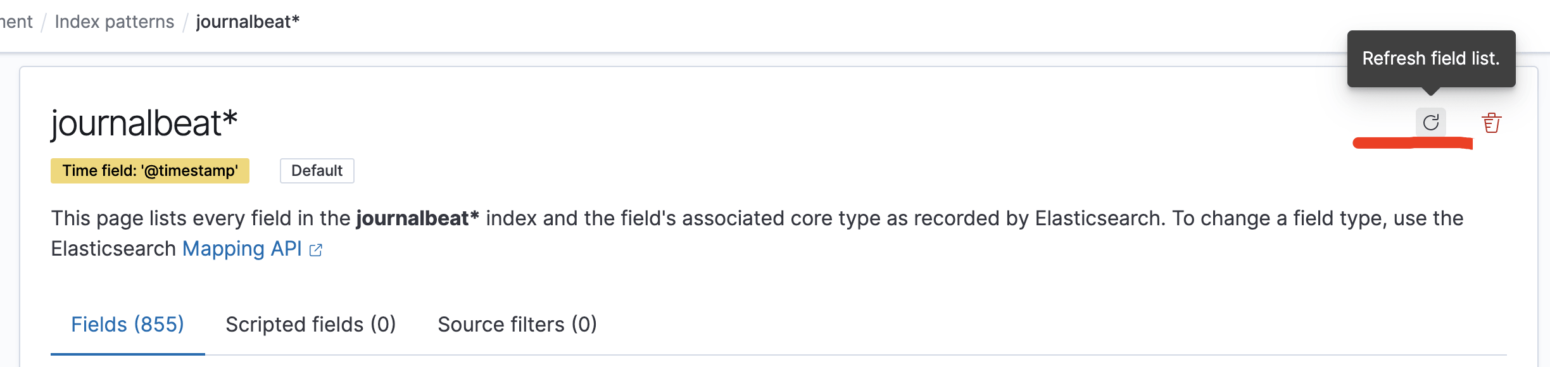Delete index pattern via red trash icon
Viewport: 1550px width, 367px height.
pyautogui.click(x=1492, y=123)
